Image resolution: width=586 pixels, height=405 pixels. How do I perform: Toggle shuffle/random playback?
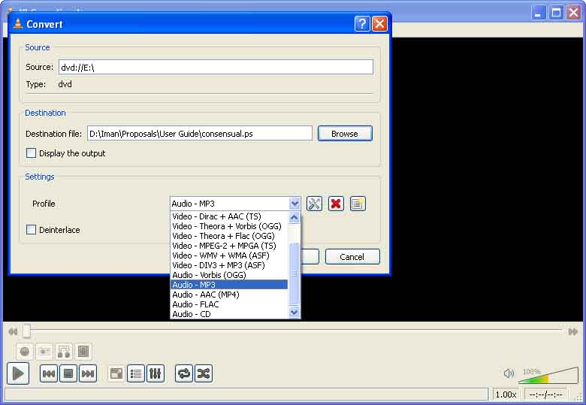204,373
